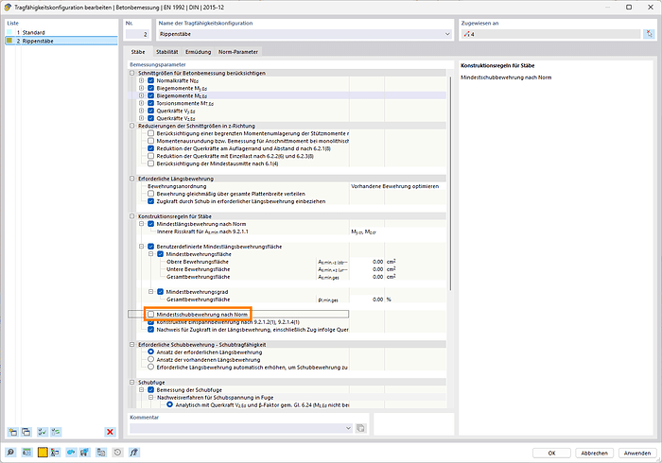Click the function script icon in bottom toolbar
The image size is (662, 463).
pyautogui.click(x=131, y=453)
